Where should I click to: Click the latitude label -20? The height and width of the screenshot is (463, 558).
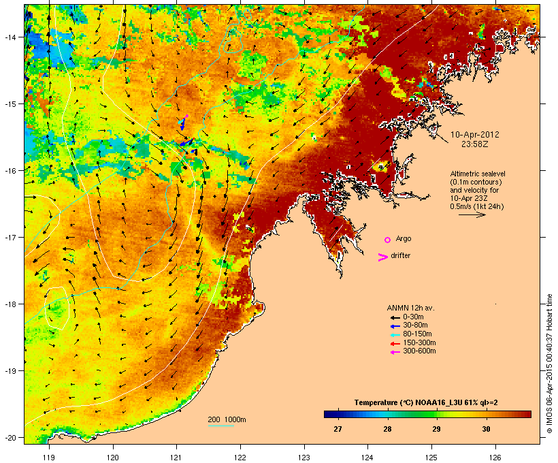(10, 437)
